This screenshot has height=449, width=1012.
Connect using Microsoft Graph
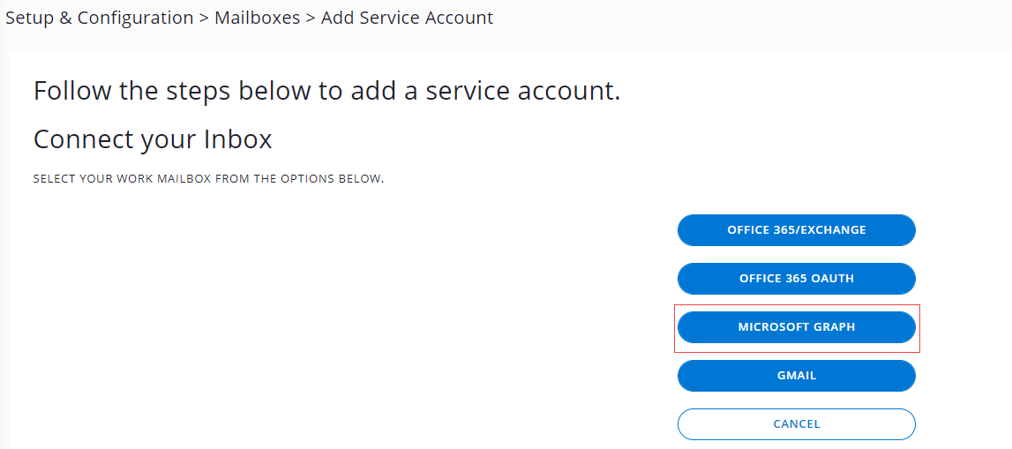coord(796,327)
